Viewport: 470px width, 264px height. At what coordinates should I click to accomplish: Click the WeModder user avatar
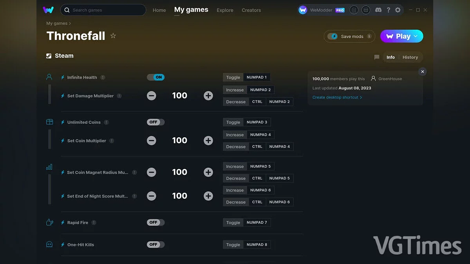pos(303,10)
